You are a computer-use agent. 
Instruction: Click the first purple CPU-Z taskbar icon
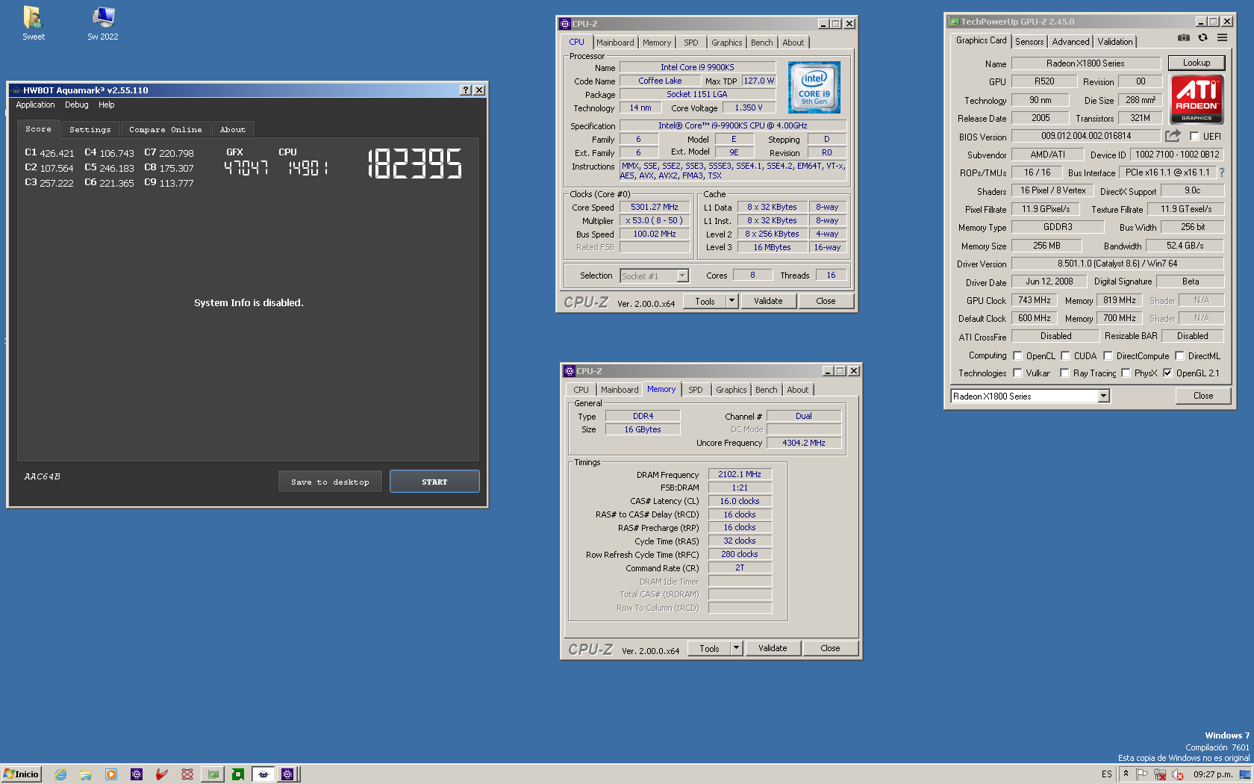pyautogui.click(x=137, y=774)
